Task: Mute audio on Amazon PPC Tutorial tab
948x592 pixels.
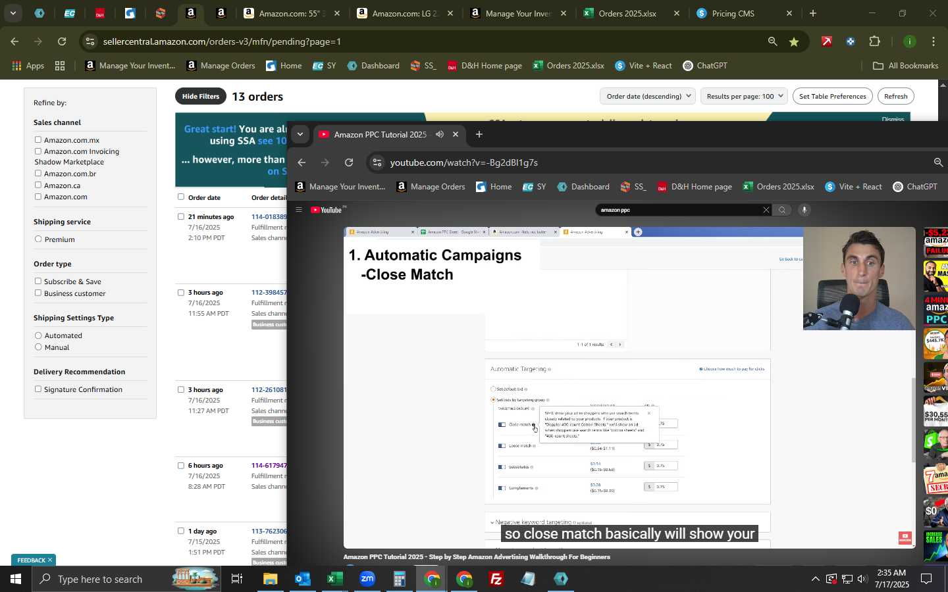Action: (440, 134)
